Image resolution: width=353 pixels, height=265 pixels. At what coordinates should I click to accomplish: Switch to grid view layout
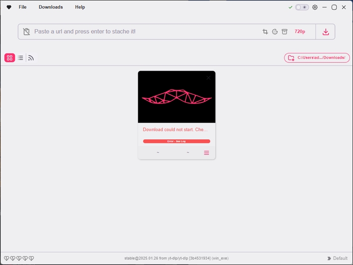[10, 58]
